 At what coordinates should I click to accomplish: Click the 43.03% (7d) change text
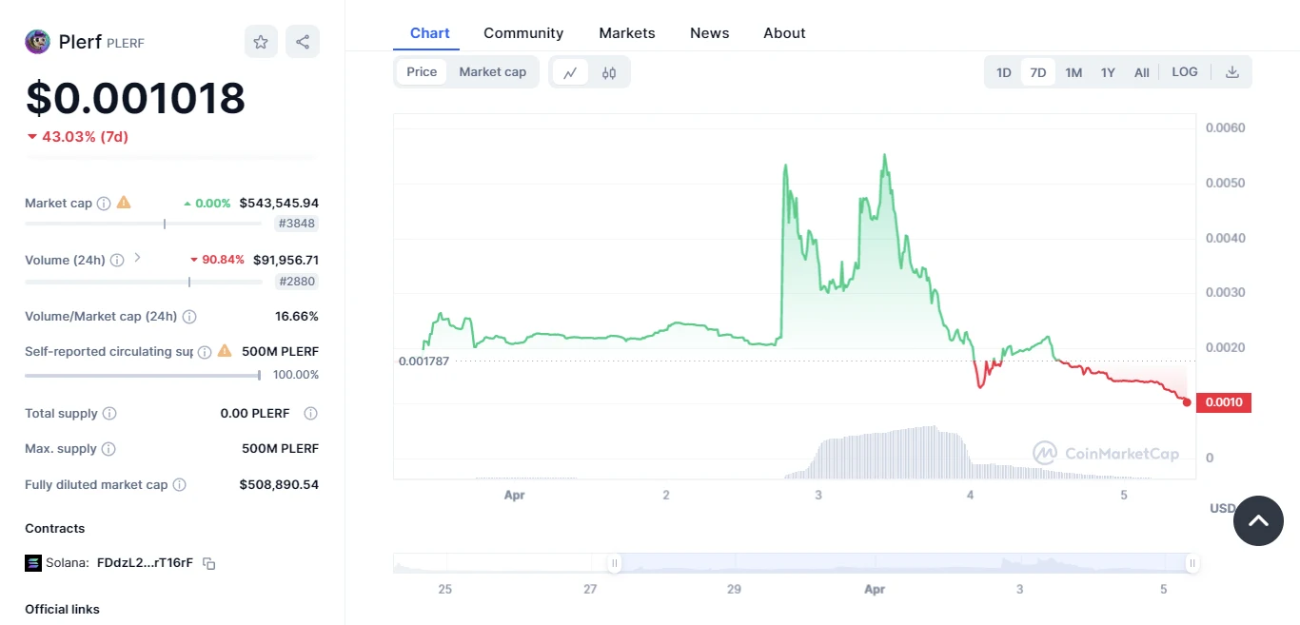tap(85, 137)
